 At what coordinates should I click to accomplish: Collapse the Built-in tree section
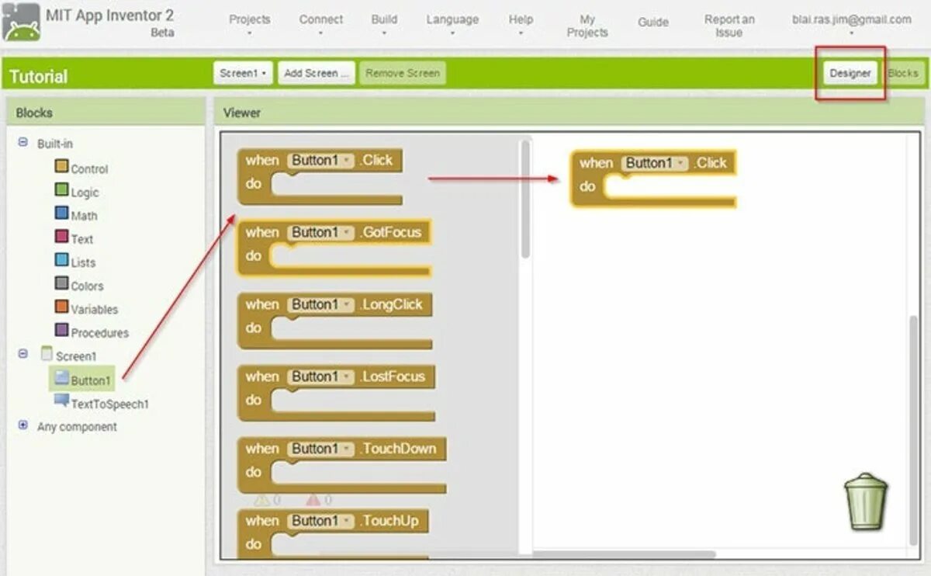click(x=22, y=143)
